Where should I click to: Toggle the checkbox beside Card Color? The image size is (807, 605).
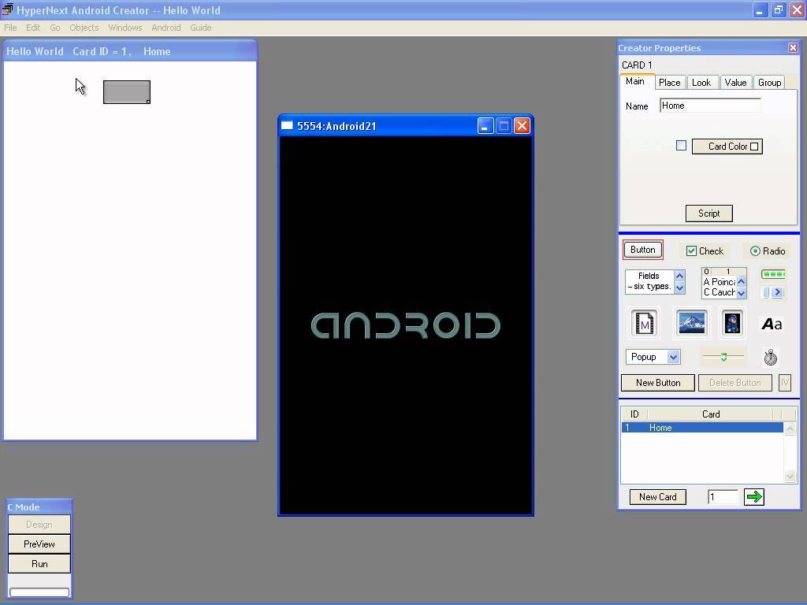point(681,146)
